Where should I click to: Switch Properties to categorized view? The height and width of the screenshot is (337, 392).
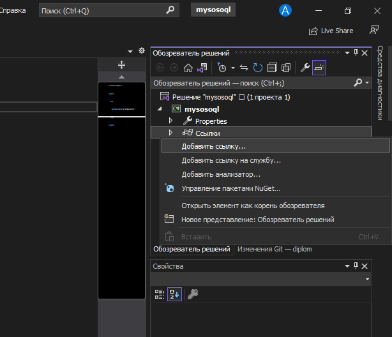159,294
